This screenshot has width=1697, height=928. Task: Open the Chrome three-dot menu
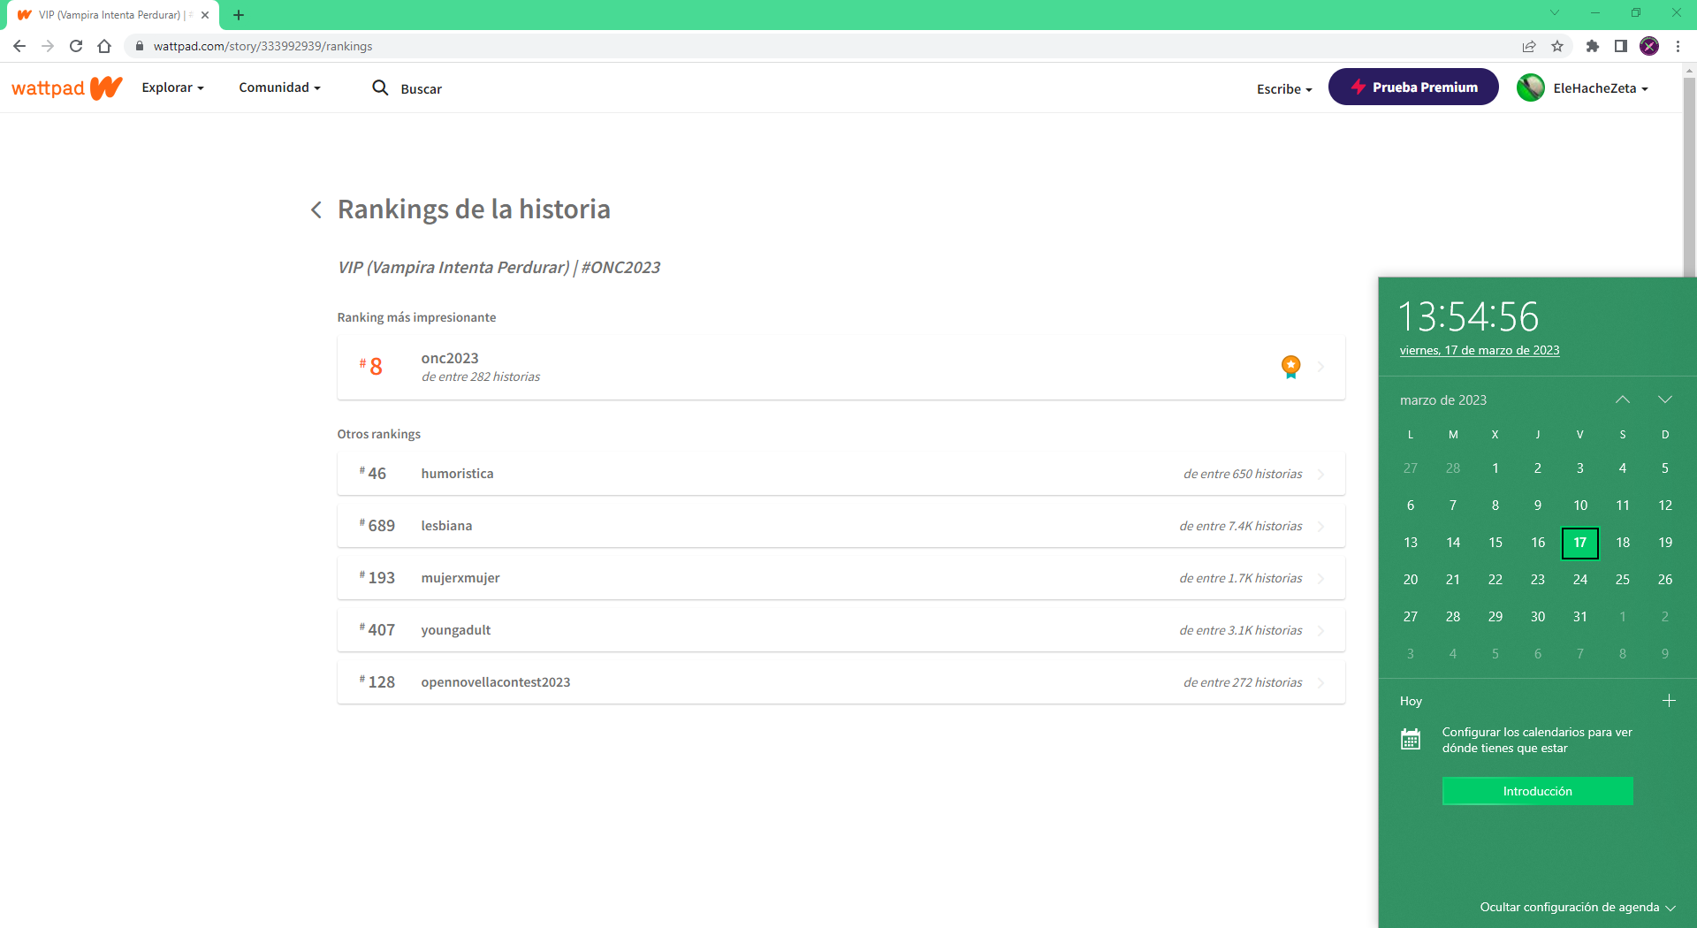[1678, 46]
